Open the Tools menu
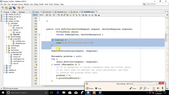The height and width of the screenshot is (95, 169). 51,4
